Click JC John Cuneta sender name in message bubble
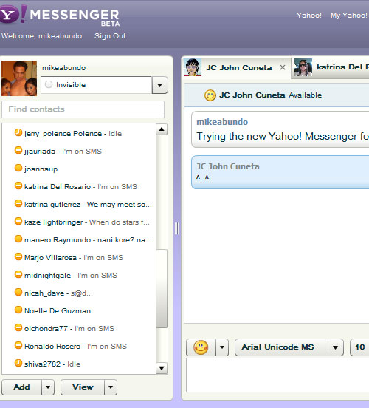Screen dimensions: 369x408 click(227, 166)
